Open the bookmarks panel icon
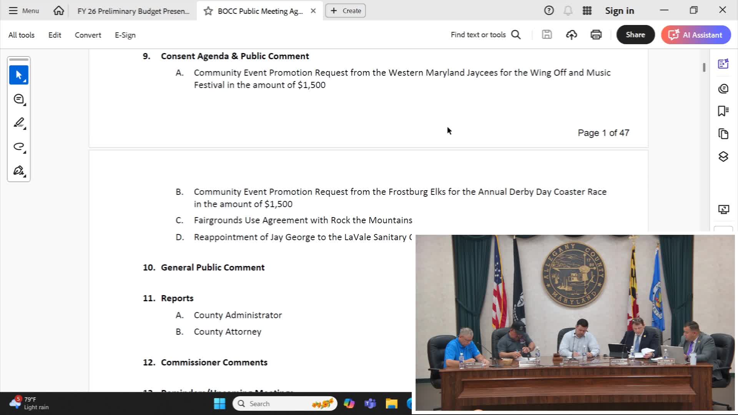 [x=723, y=111]
